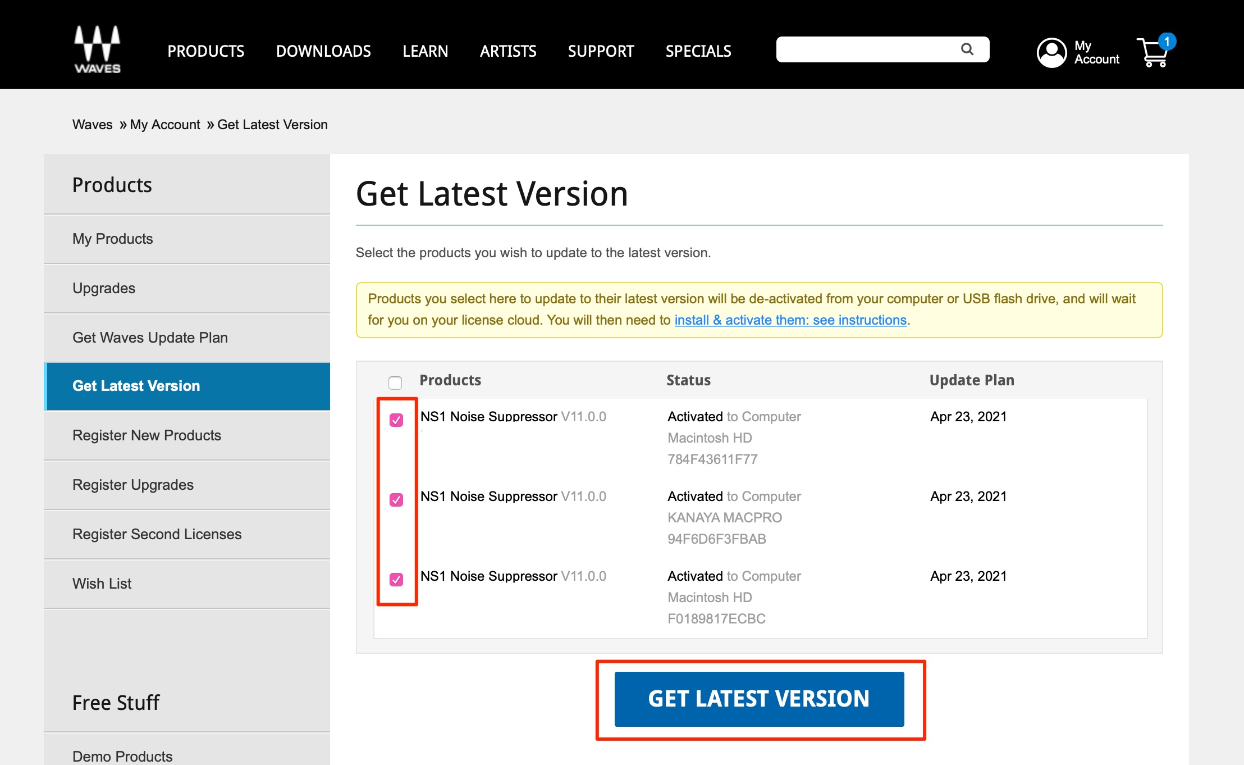Focus the site search field
This screenshot has height=765, width=1244.
[x=882, y=49]
